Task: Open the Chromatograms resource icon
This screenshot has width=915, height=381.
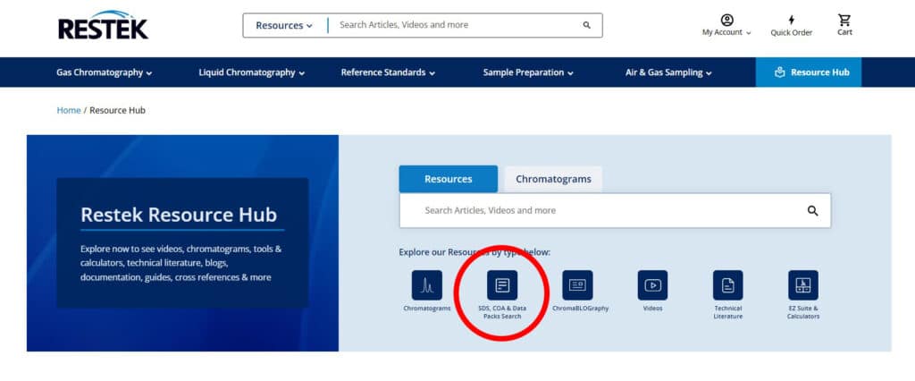Action: coord(426,285)
